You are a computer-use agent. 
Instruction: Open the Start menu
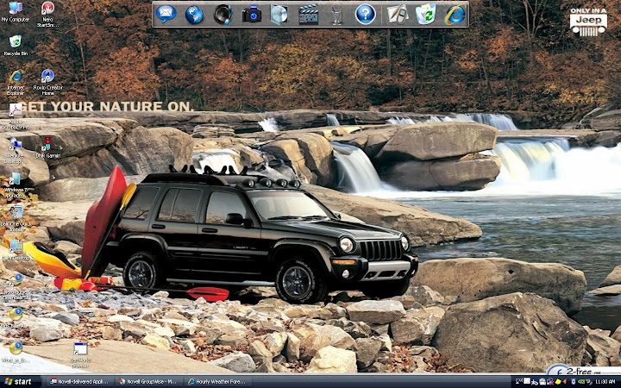tap(18, 382)
